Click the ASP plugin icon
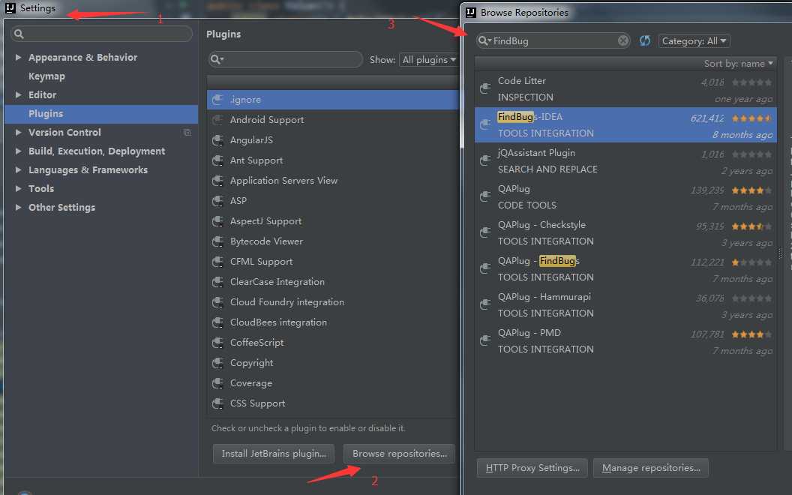The height and width of the screenshot is (495, 792). point(217,200)
